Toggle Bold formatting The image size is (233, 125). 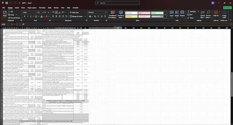click(x=25, y=16)
